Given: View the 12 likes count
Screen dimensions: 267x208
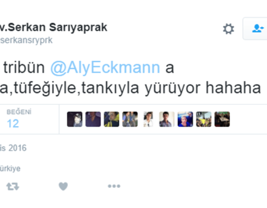Looking at the screenshot, I should [13, 123].
